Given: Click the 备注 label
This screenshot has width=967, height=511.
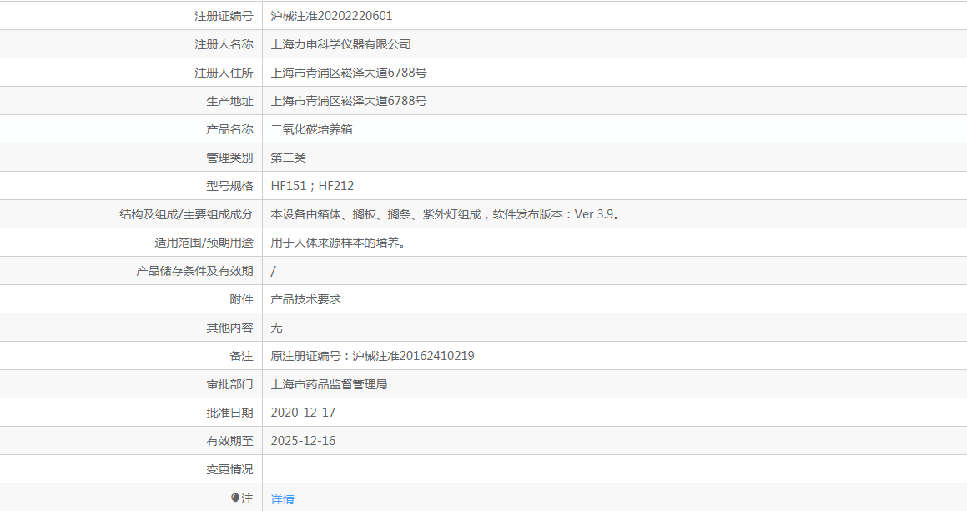Looking at the screenshot, I should [241, 356].
